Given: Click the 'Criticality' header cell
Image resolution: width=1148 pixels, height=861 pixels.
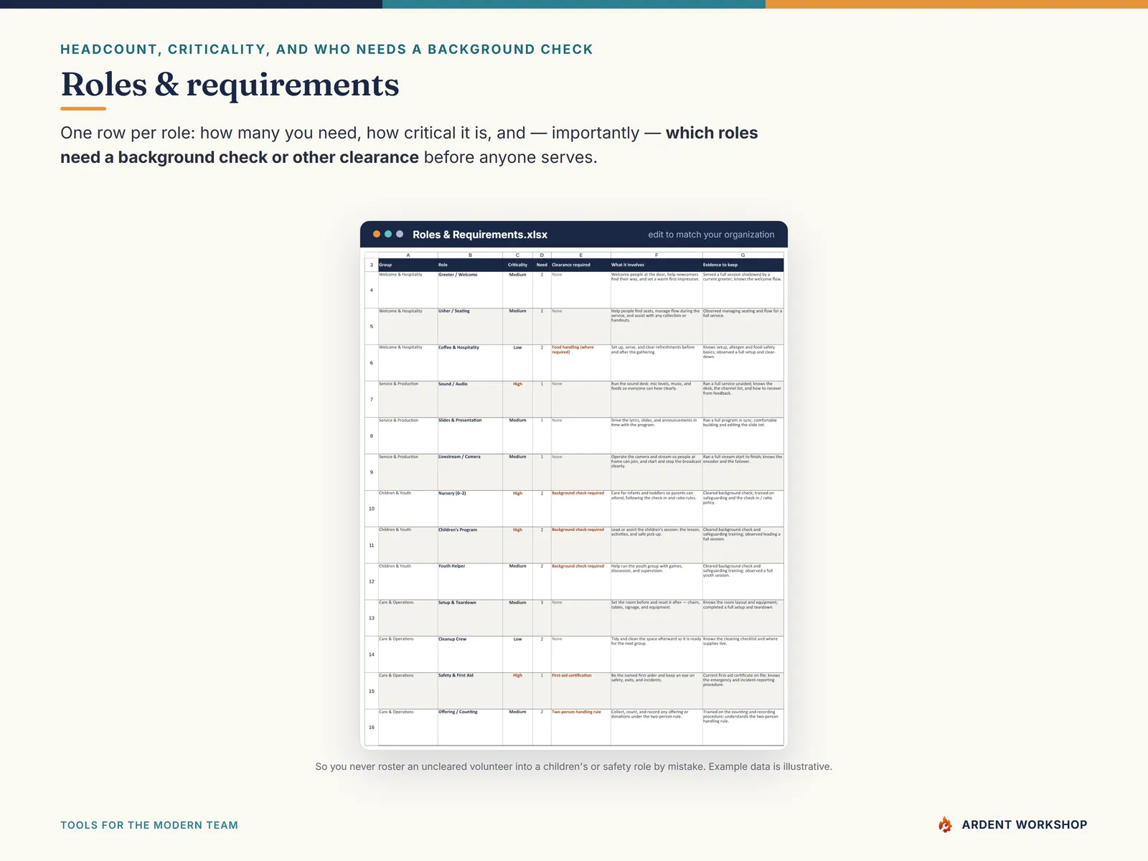Looking at the screenshot, I should 518,265.
